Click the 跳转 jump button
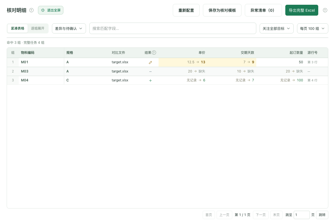The width and height of the screenshot is (335, 223). tap(322, 215)
